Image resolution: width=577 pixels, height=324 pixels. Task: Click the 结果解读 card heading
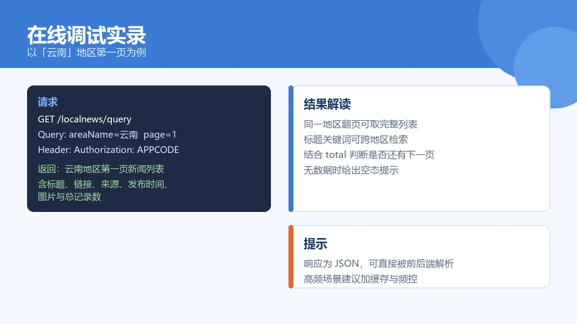327,104
